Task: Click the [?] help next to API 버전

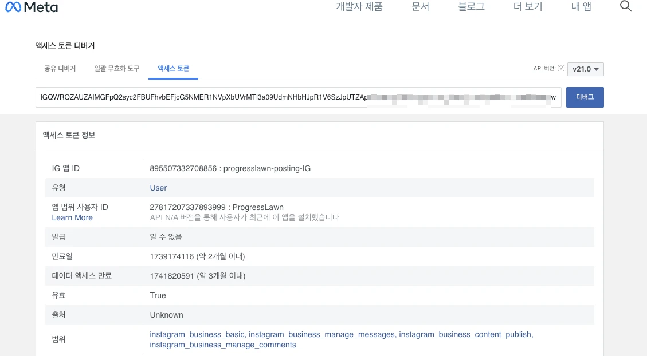Action: 561,69
